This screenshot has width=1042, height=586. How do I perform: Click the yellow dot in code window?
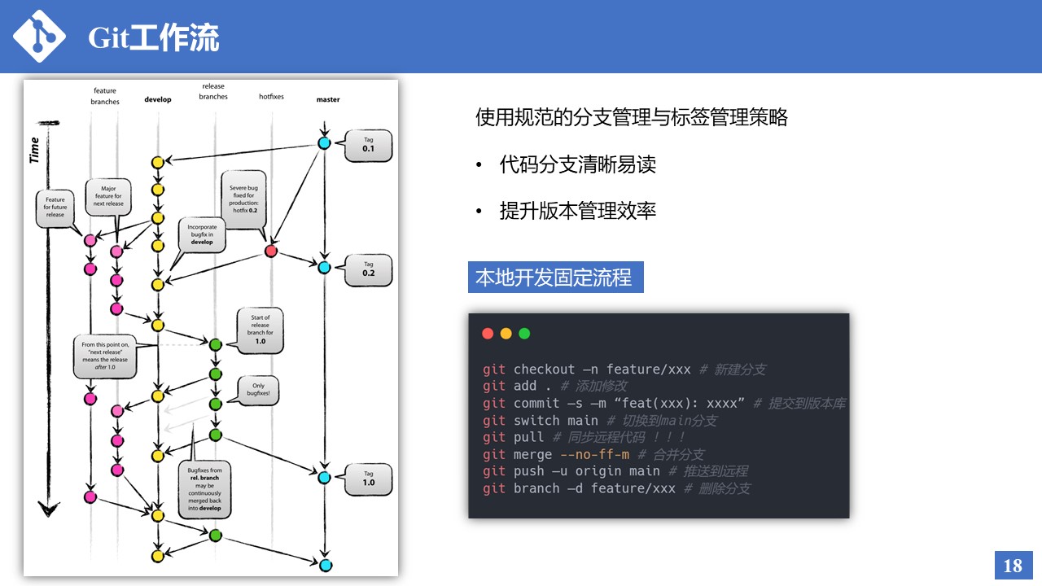(x=506, y=334)
